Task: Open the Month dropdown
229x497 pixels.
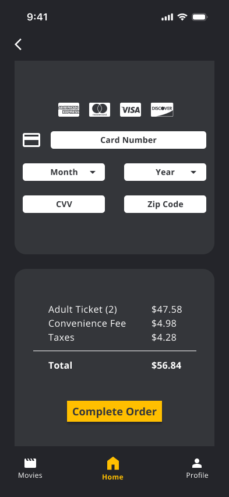Action: point(64,172)
